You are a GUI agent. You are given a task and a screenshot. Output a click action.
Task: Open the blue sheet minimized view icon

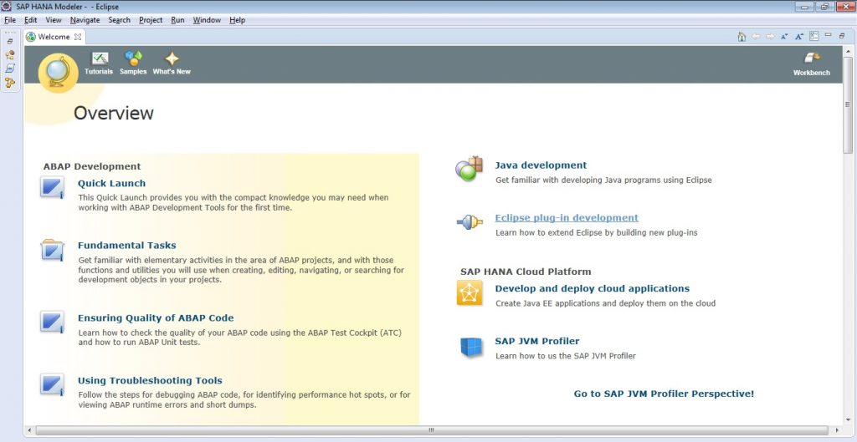[10, 69]
